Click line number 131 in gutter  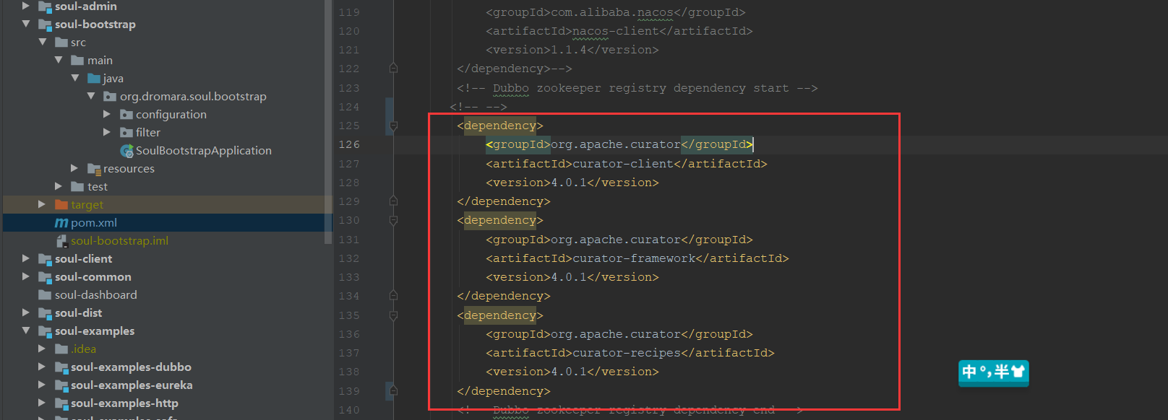coord(349,240)
